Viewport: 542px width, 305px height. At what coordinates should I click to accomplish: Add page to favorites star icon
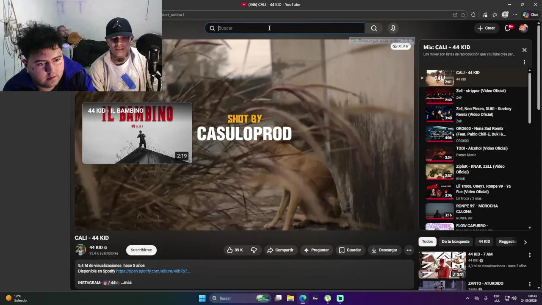point(463,15)
